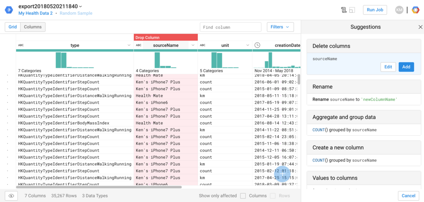Click Add on Delete columns suggestion

406,67
